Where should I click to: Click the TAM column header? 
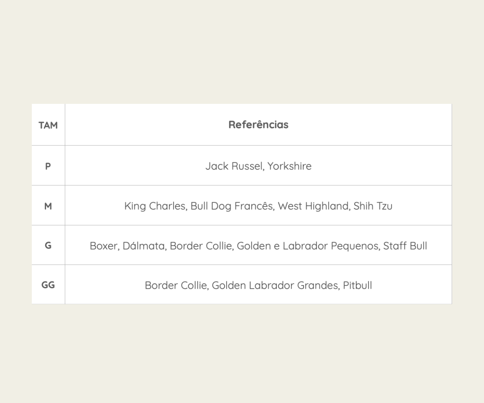48,125
